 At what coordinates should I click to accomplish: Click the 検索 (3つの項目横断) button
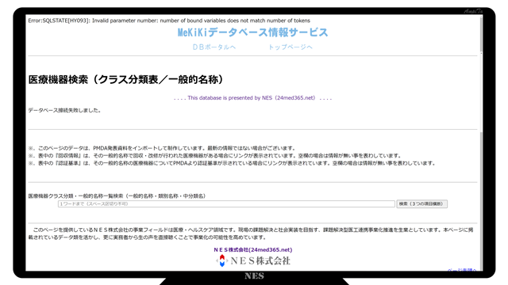point(421,204)
